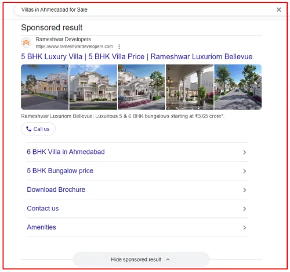Select the second image of white villa front

tap(93, 87)
